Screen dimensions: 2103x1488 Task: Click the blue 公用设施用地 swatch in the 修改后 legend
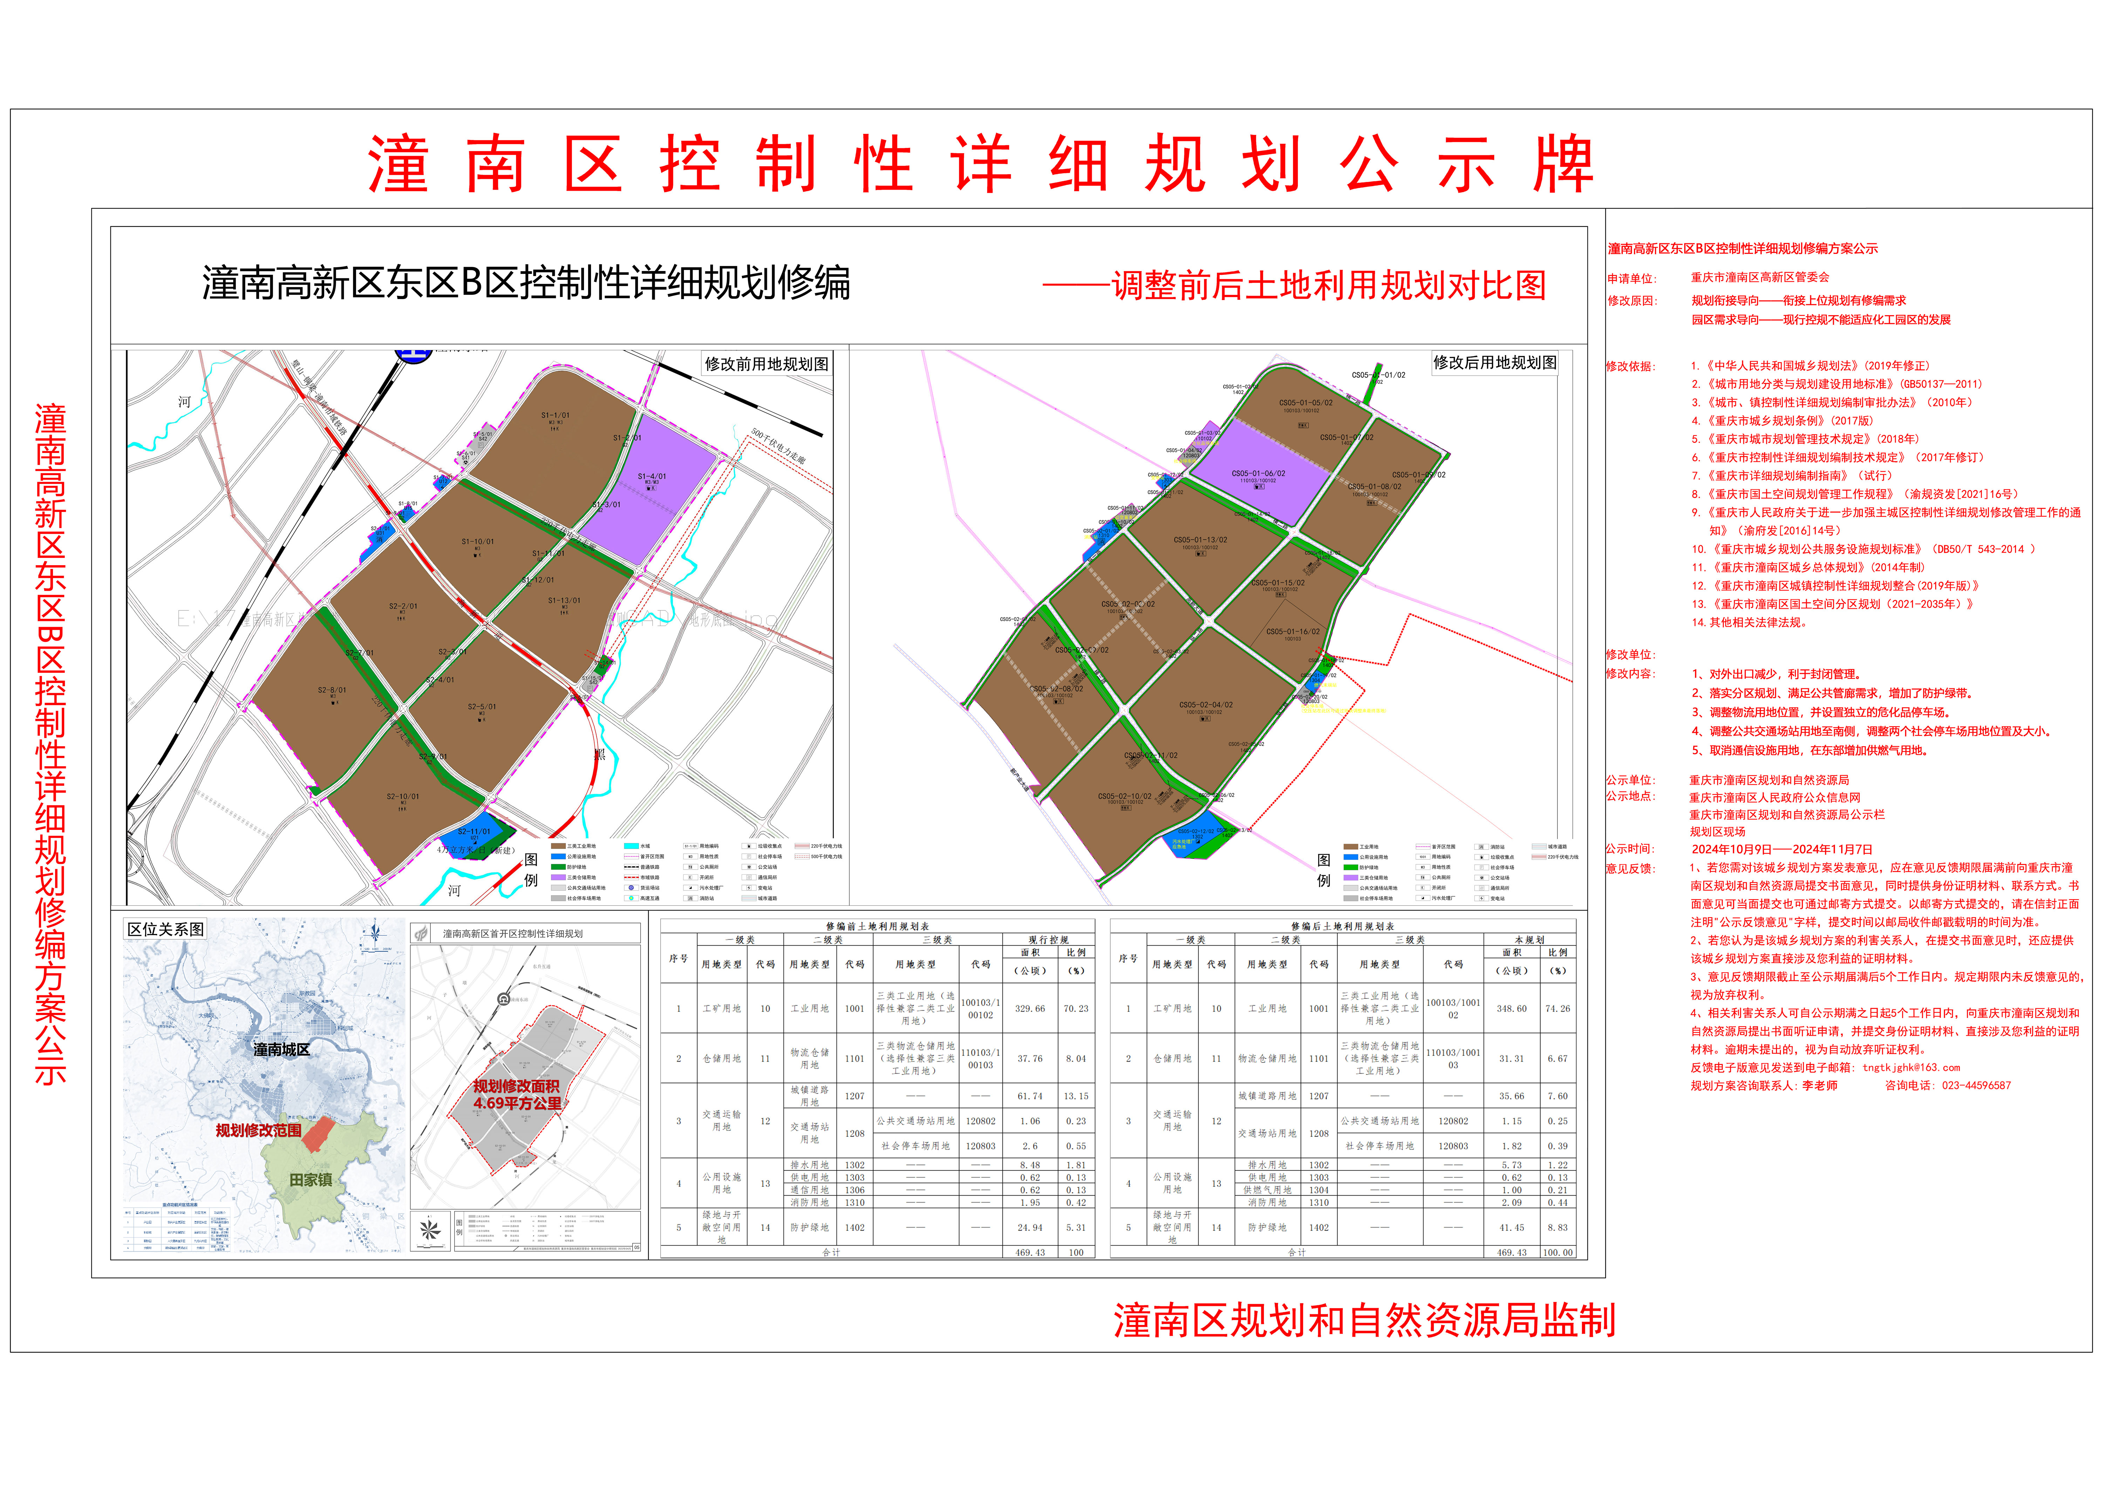point(1351,857)
